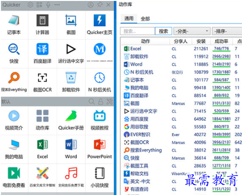Open the Quicker手册 green bird icon
This screenshot has width=242, height=195.
[71, 116]
